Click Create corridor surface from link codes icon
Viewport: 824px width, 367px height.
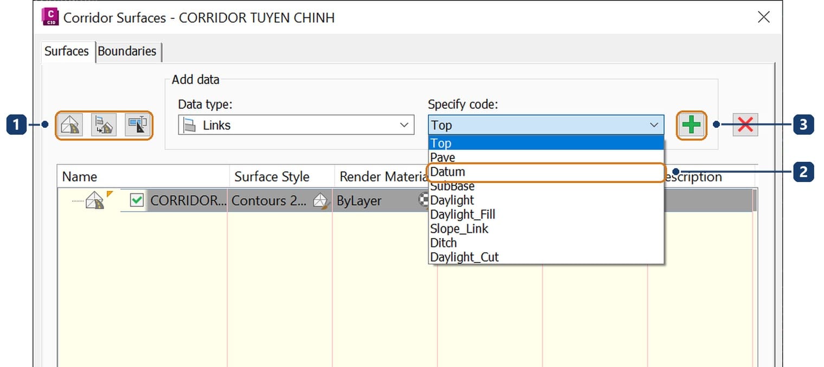point(104,125)
